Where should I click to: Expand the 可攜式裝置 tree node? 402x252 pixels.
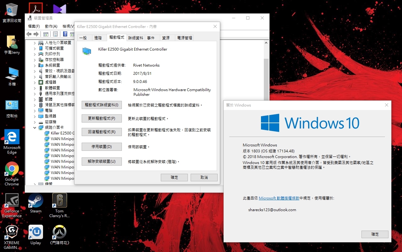click(35, 48)
